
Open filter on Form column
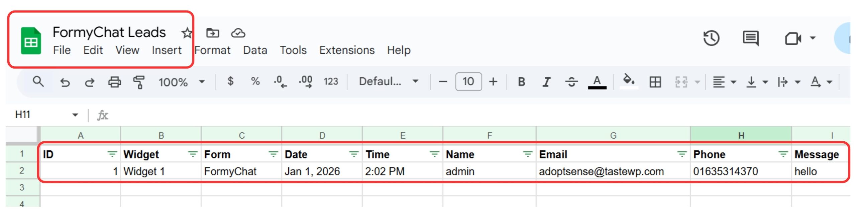[x=273, y=154]
